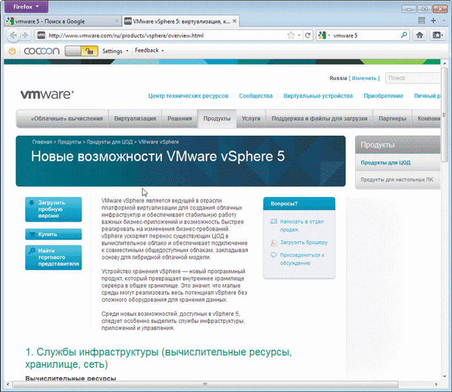This screenshot has height=392, width=452.
Task: Click the horizontal scrollbar thumb
Action: (205, 384)
